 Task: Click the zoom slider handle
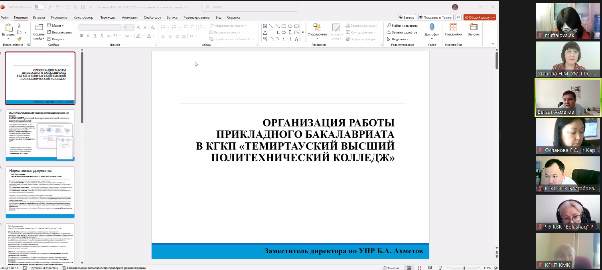pos(464,268)
